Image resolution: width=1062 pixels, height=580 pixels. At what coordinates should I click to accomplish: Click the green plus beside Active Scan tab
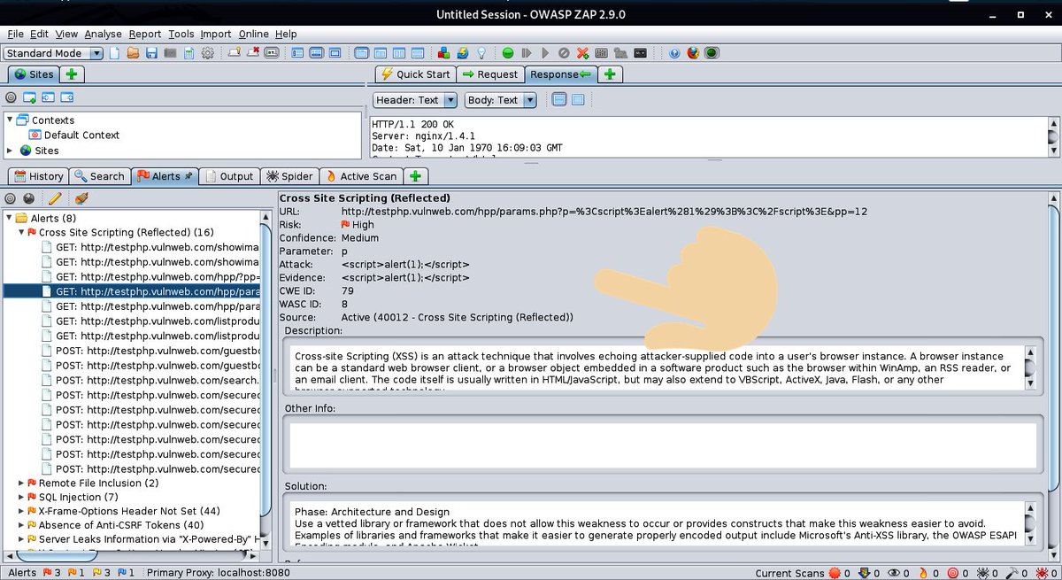coord(415,176)
